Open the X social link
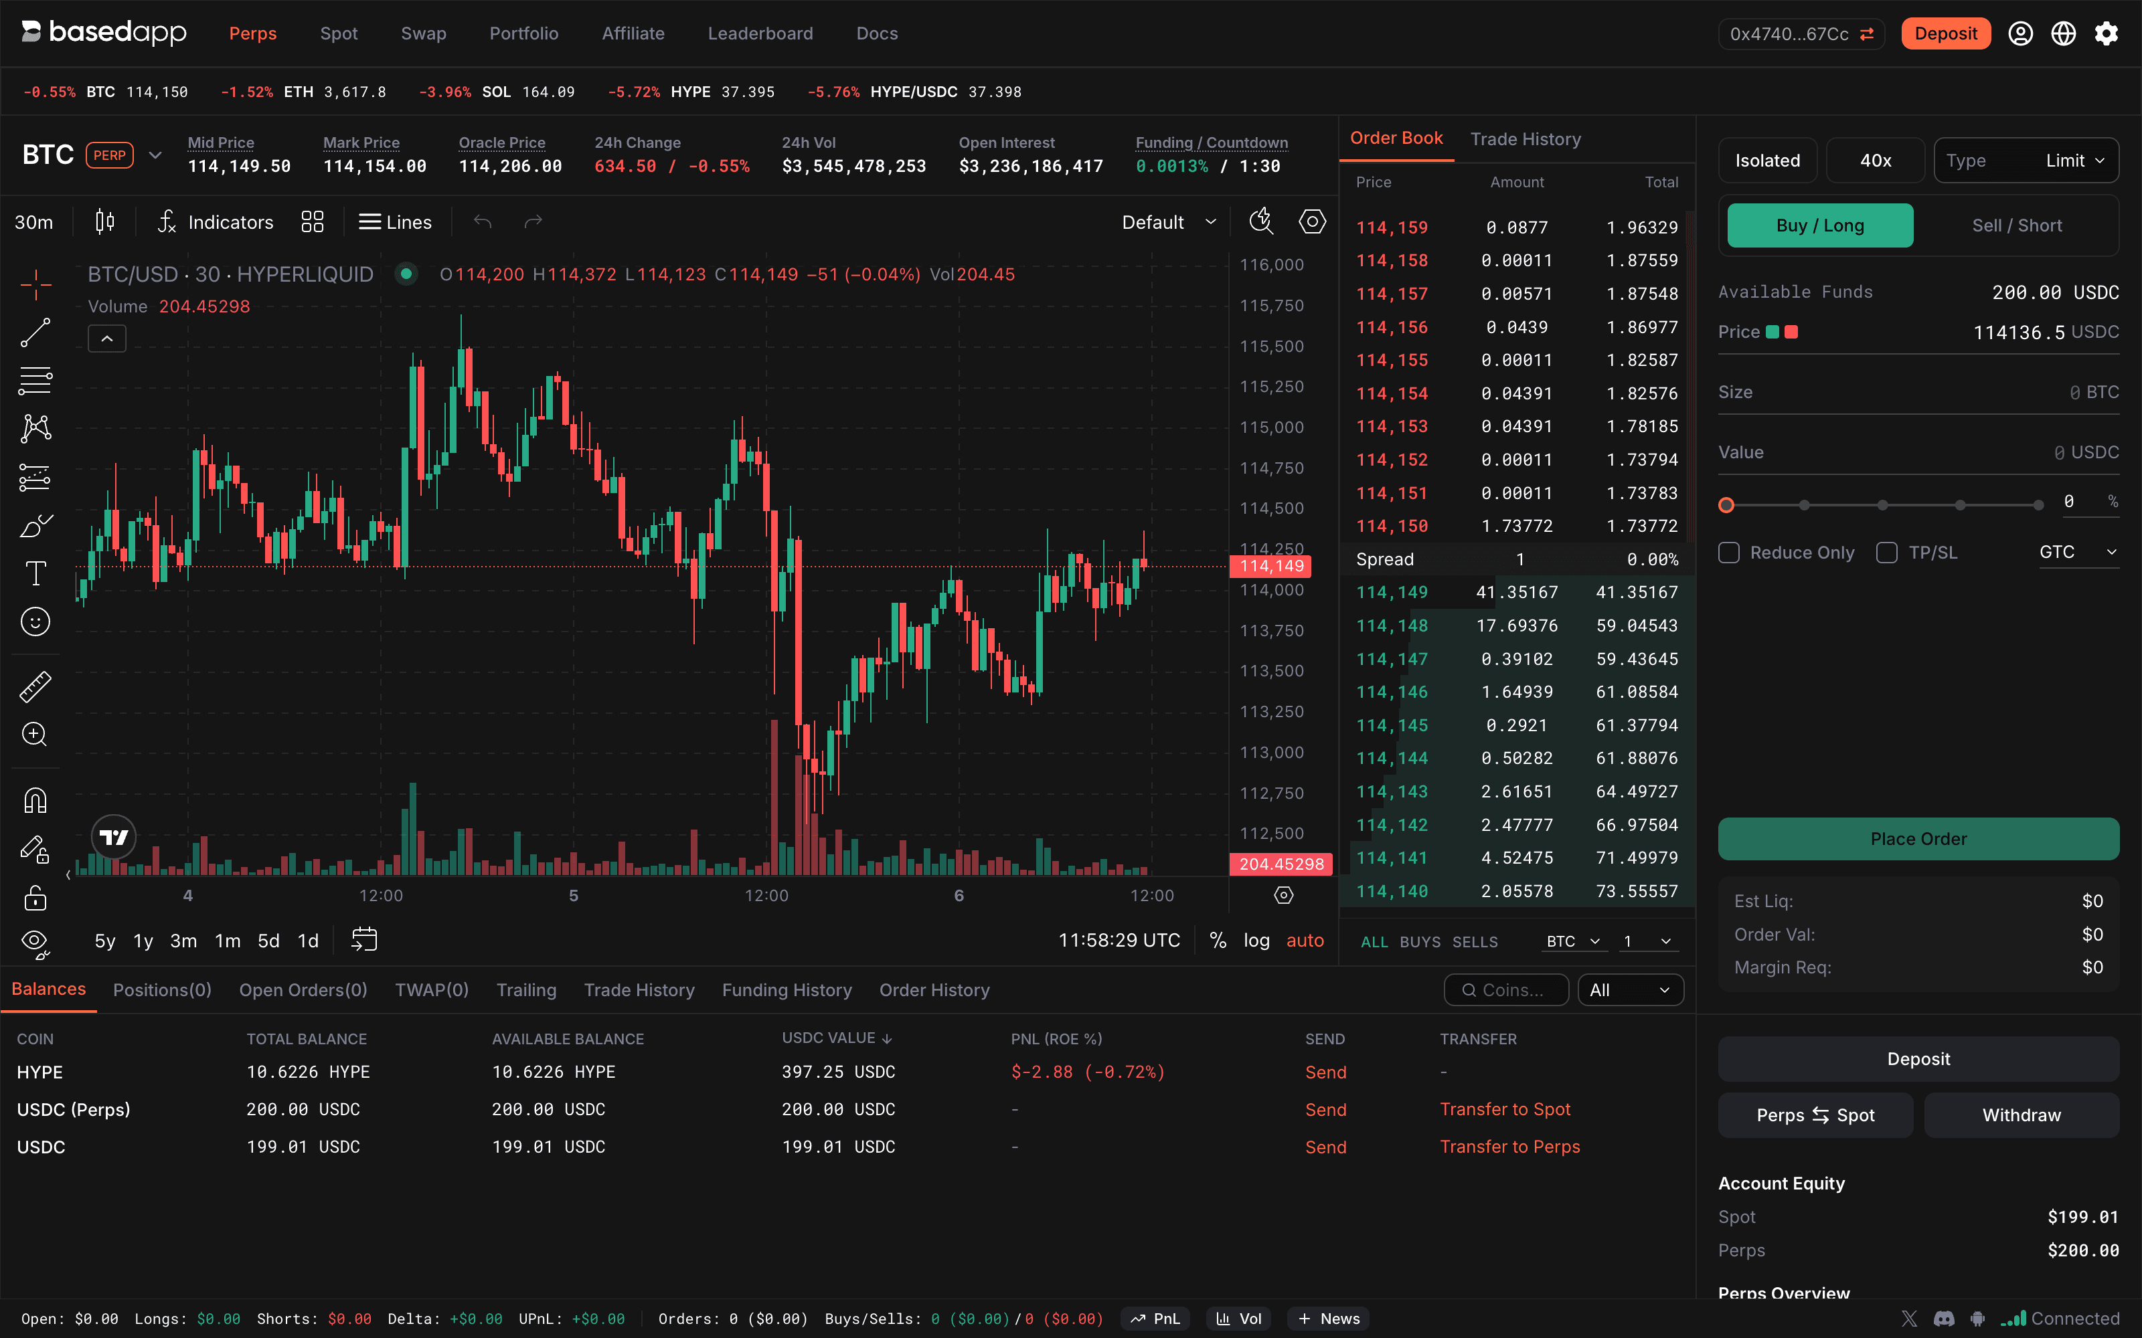 click(x=1909, y=1319)
